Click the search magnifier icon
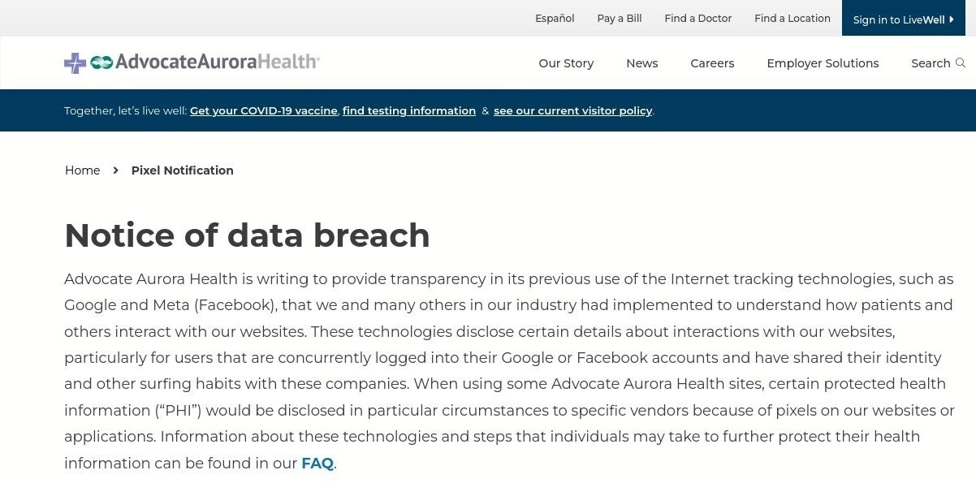The height and width of the screenshot is (483, 976). coord(961,63)
